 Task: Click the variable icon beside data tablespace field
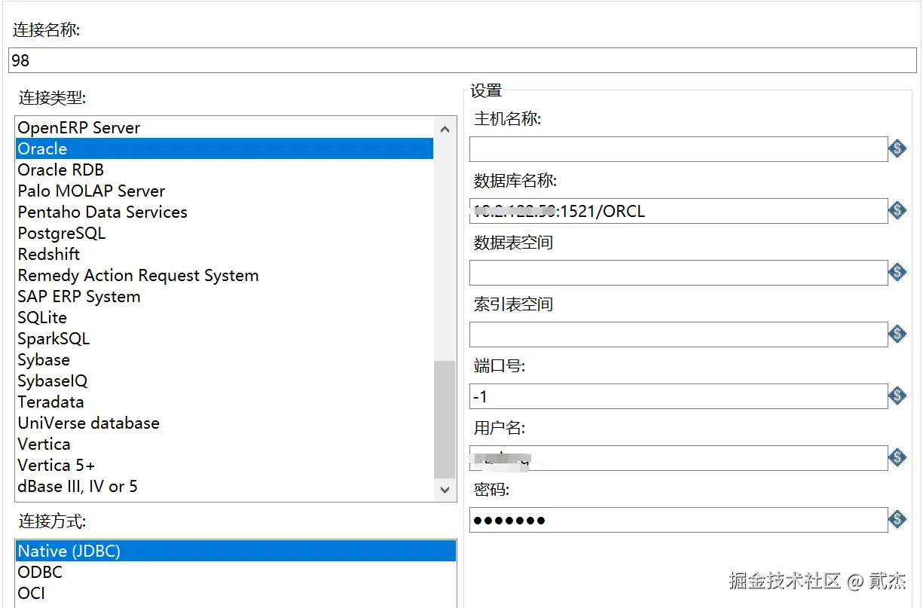click(x=897, y=272)
